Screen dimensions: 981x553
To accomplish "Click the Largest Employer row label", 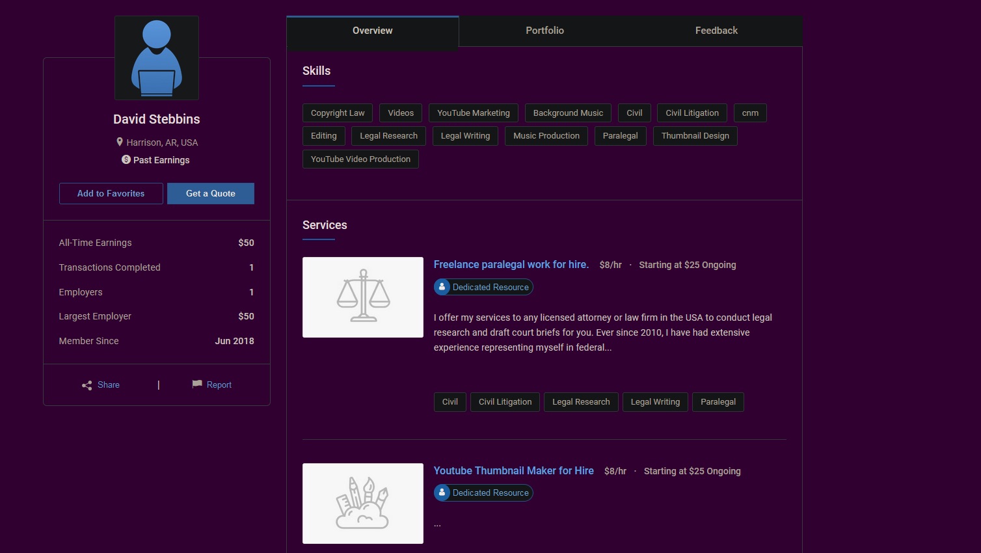I will click(x=95, y=316).
